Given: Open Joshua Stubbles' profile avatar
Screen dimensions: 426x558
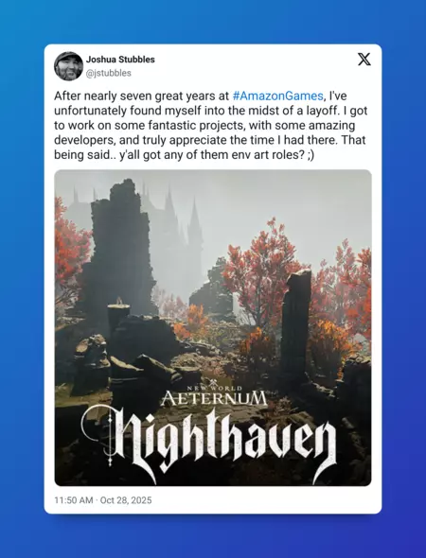Looking at the screenshot, I should tap(68, 66).
